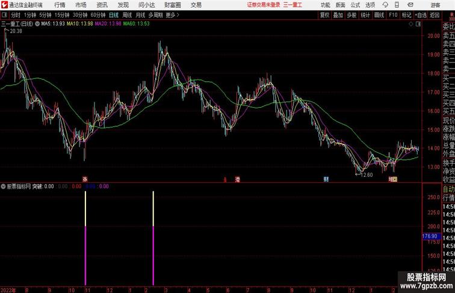455x293 pixels.
Task: Toggle the right info panel icon in chart
Action: click(x=418, y=24)
